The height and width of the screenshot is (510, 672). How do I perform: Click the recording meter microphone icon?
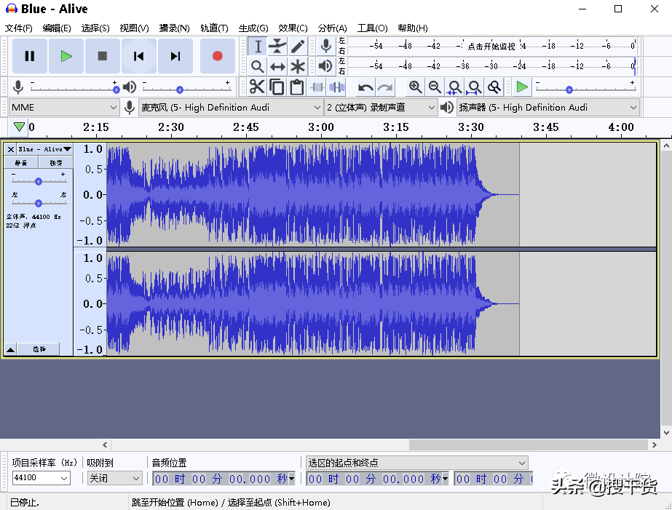click(326, 46)
